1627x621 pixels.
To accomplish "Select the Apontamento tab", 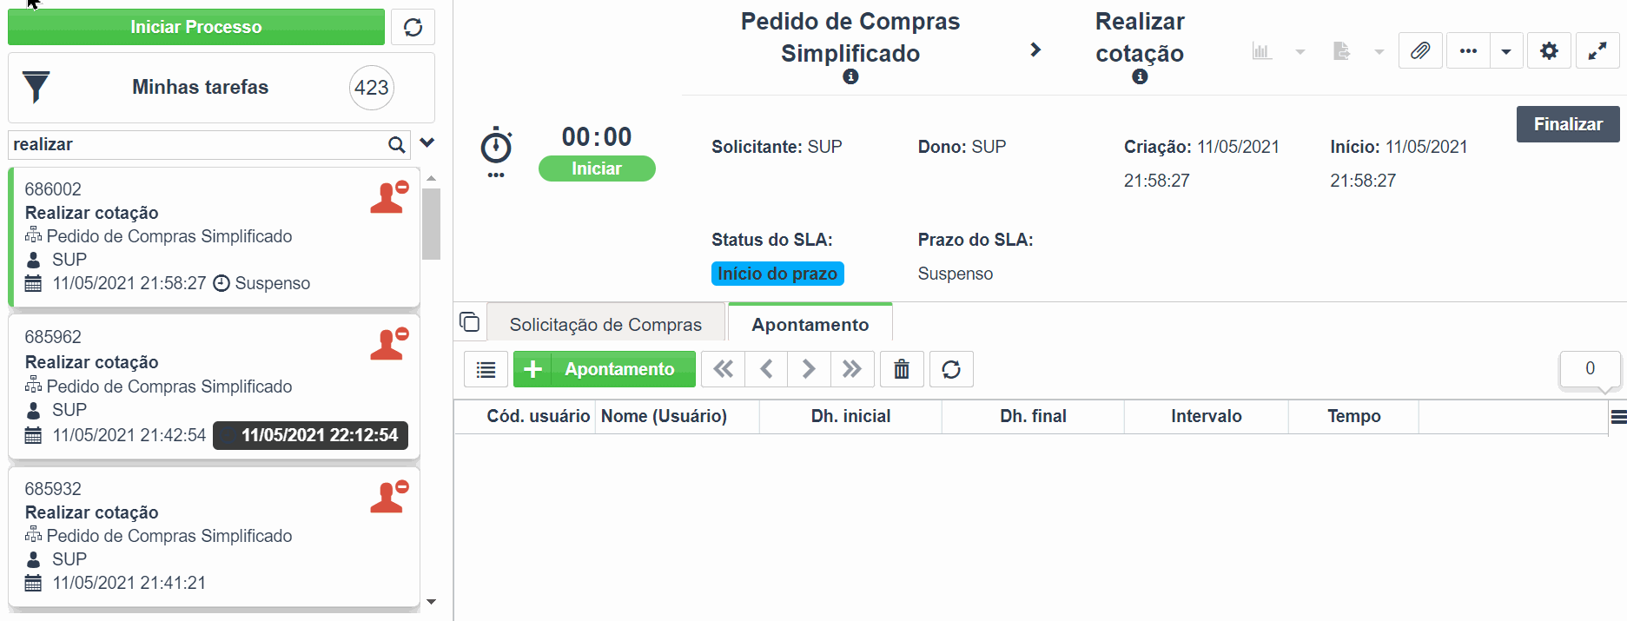I will click(810, 324).
